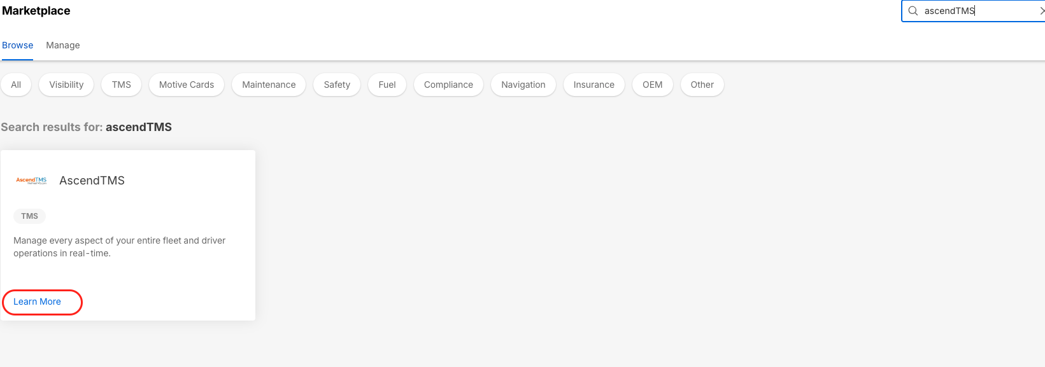
Task: Filter results by Safety
Action: [x=337, y=85]
